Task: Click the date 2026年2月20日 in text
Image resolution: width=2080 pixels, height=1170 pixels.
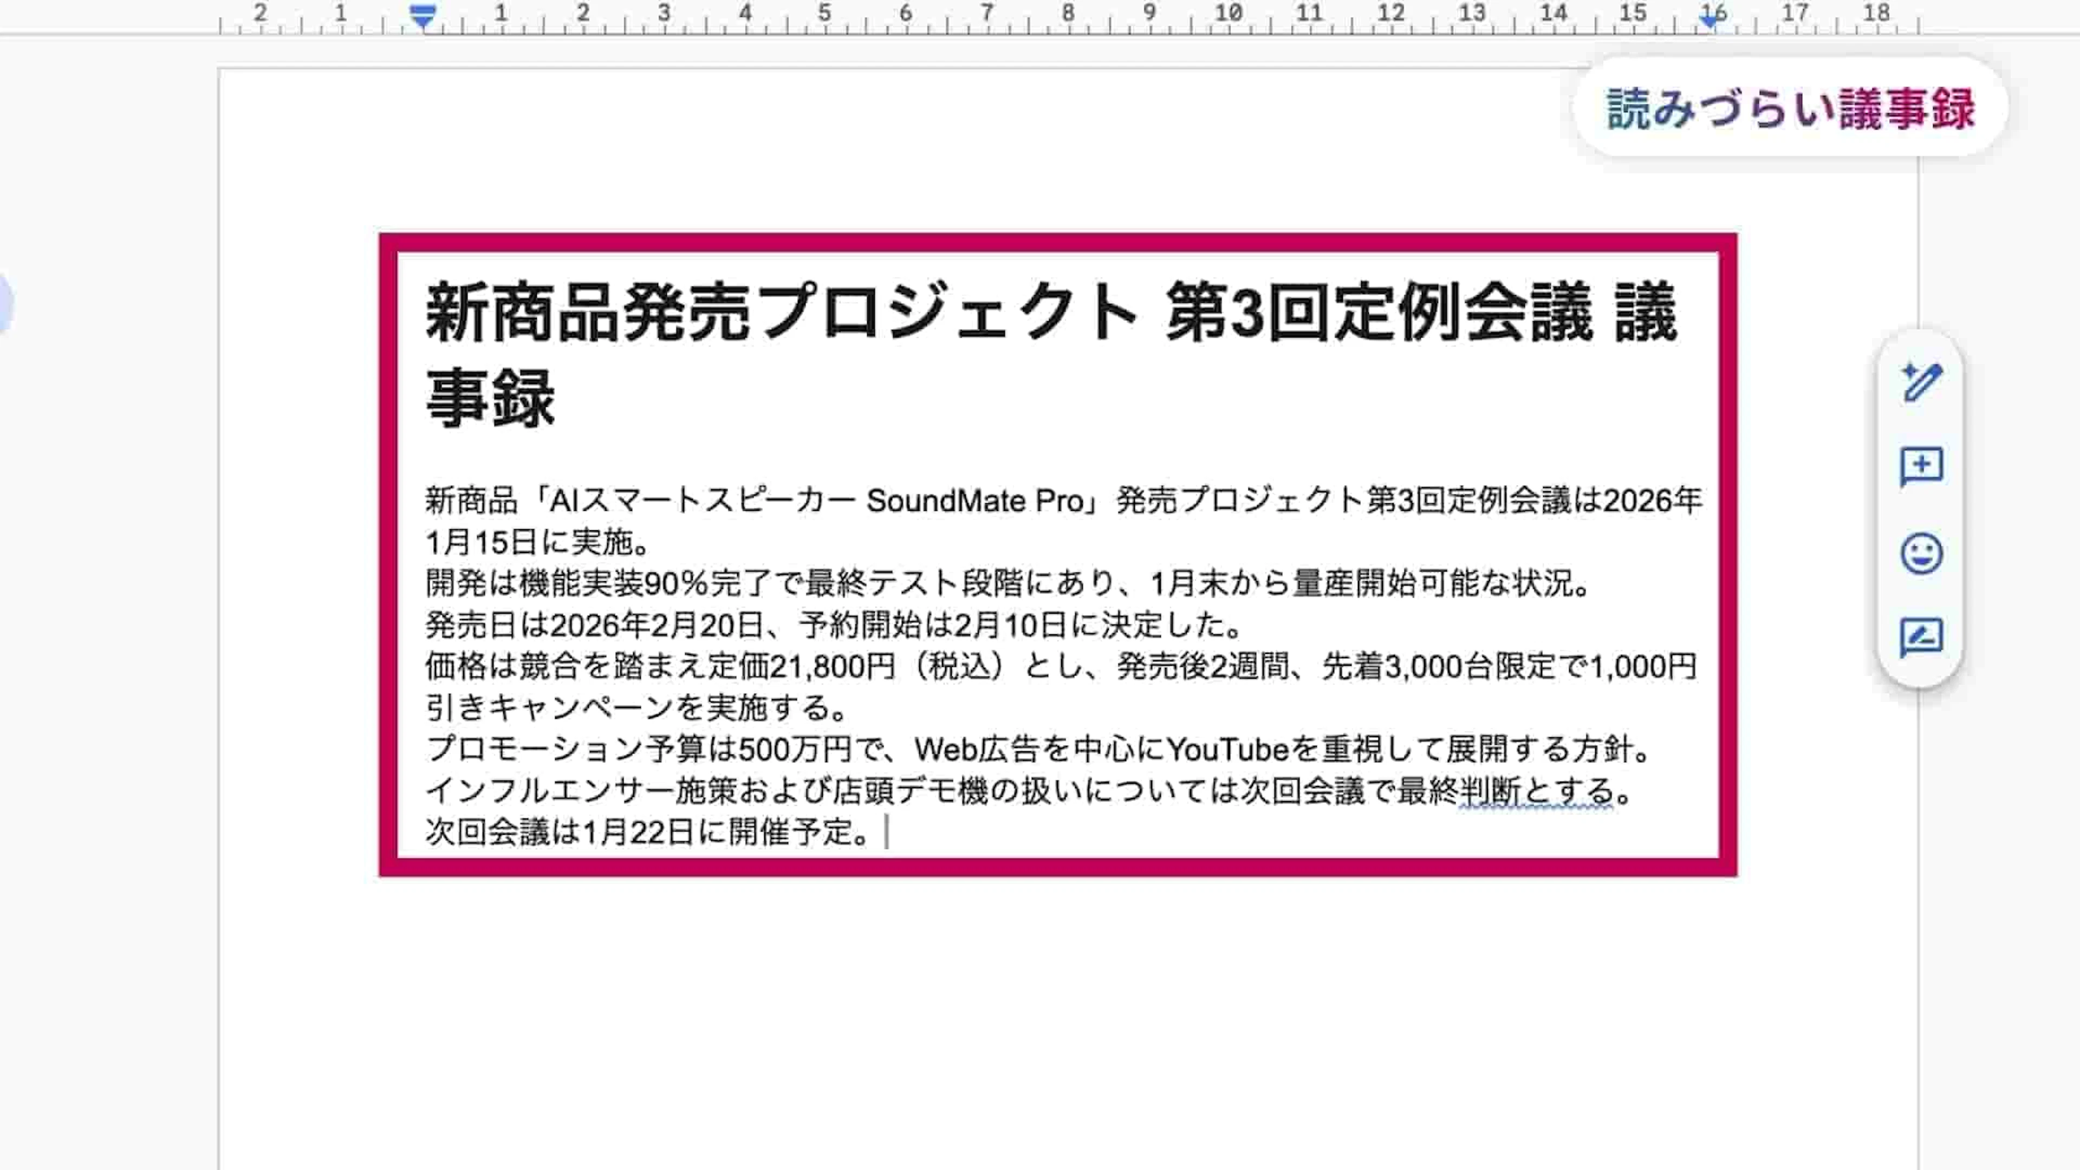Action: 656,625
